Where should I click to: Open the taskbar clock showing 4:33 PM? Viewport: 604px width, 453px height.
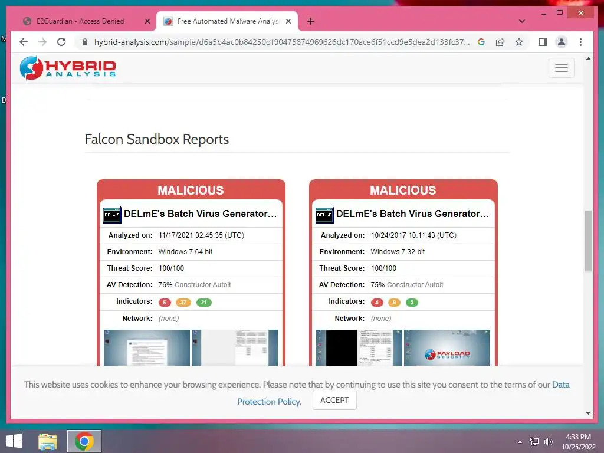579,442
